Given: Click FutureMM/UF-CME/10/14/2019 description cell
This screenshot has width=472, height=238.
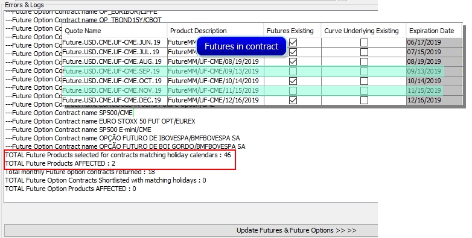Looking at the screenshot, I should [215, 81].
